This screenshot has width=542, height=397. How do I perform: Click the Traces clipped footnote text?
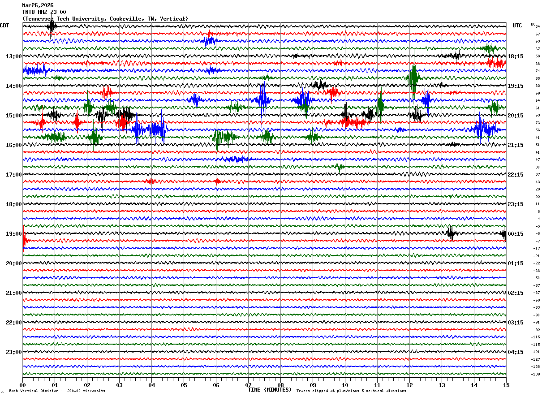[351, 391]
